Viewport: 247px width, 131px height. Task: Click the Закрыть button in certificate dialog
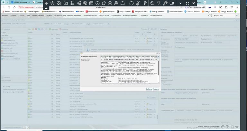[156, 89]
